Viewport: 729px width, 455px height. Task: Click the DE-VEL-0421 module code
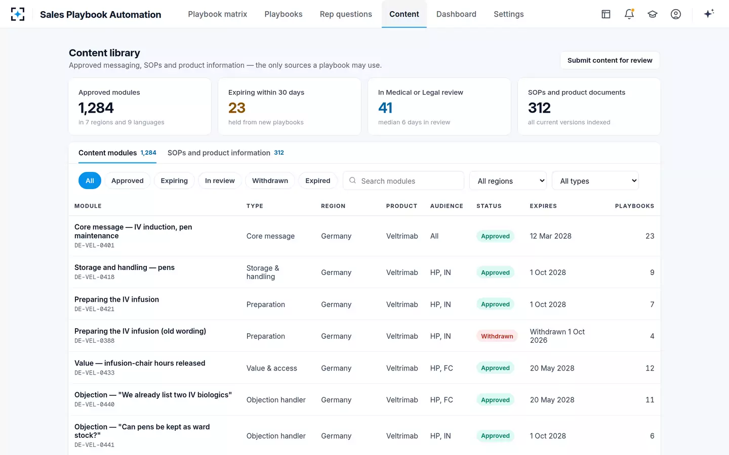(x=95, y=309)
